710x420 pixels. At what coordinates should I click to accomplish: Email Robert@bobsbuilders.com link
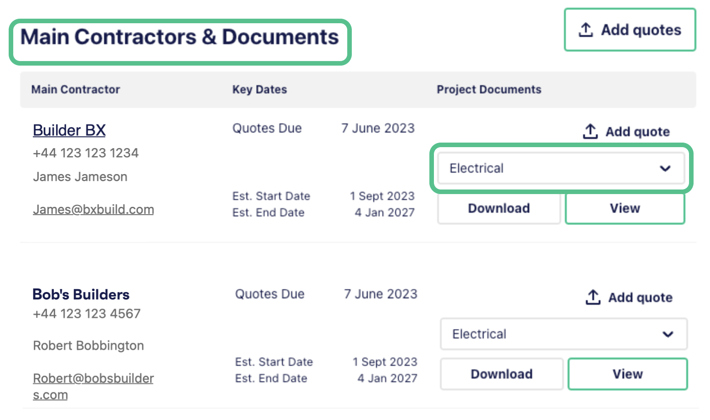[x=94, y=386]
